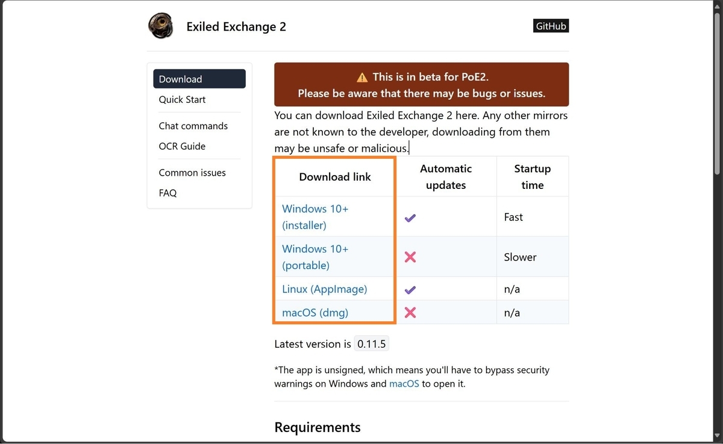Viewport: 723px width, 444px height.
Task: Open the Linux AppImage download link
Action: tap(324, 289)
